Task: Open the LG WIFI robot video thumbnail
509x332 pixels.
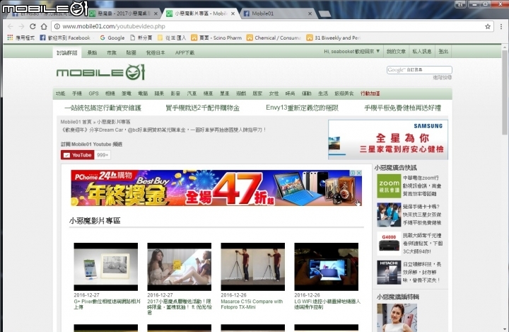Action: pos(326,267)
